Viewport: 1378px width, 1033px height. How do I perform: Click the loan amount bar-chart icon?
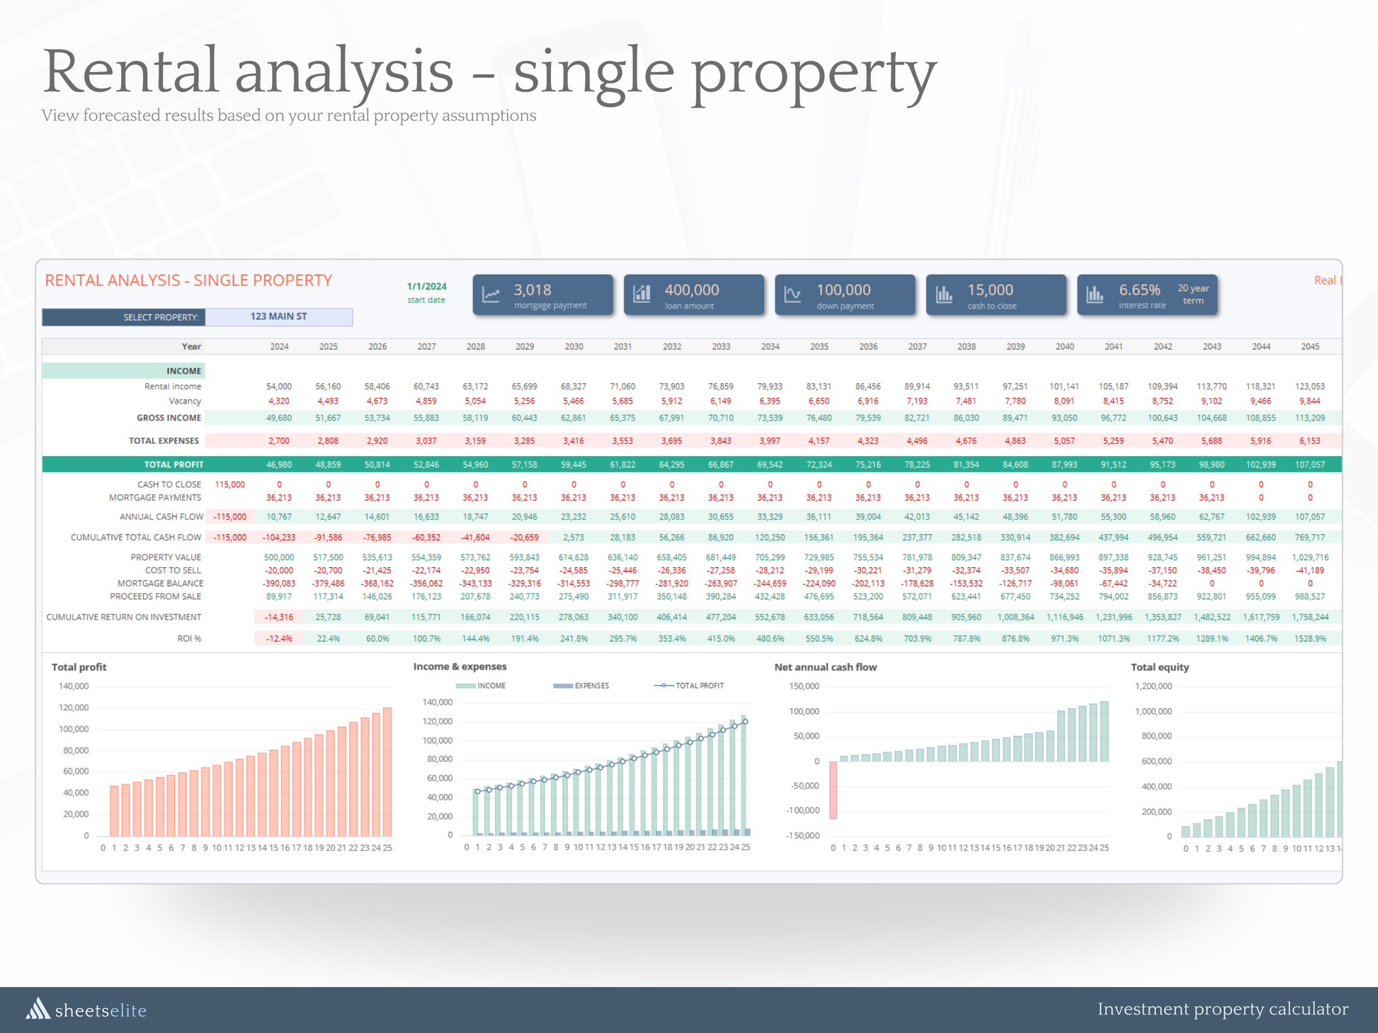(x=642, y=294)
